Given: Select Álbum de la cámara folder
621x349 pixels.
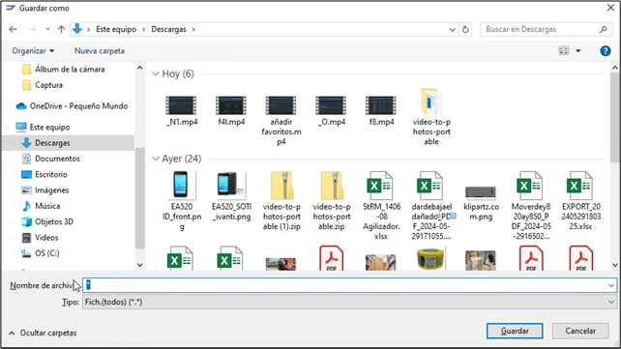Looking at the screenshot, I should [x=64, y=70].
